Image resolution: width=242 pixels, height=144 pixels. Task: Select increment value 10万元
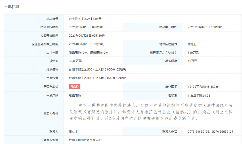[x=192, y=61]
